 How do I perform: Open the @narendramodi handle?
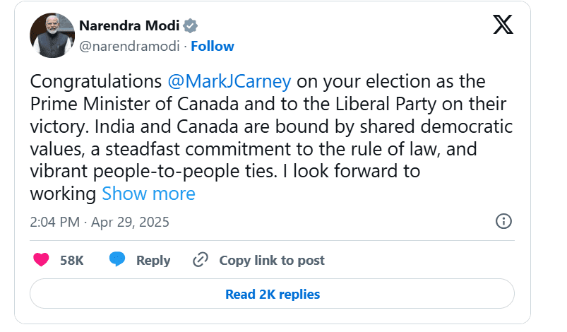(x=129, y=47)
